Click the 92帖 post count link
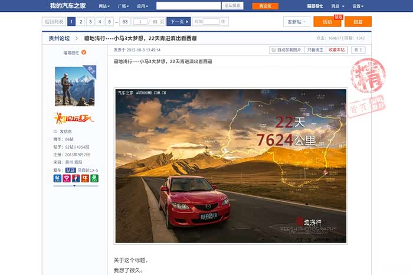413x275 pixels. [69, 147]
